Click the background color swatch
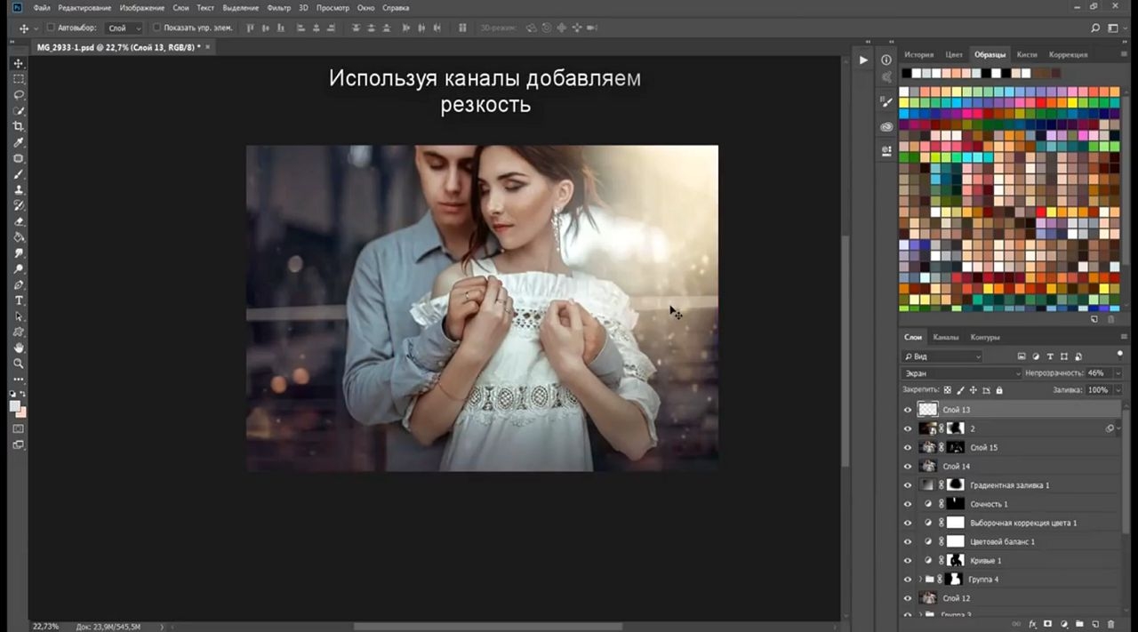The image size is (1138, 632). click(23, 413)
